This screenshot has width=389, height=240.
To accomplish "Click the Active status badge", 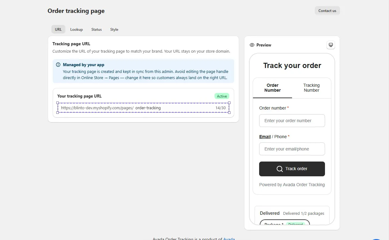I will point(222,96).
